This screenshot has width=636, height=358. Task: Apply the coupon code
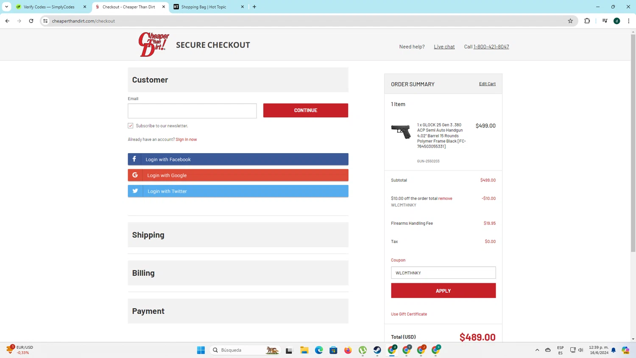pos(443,291)
